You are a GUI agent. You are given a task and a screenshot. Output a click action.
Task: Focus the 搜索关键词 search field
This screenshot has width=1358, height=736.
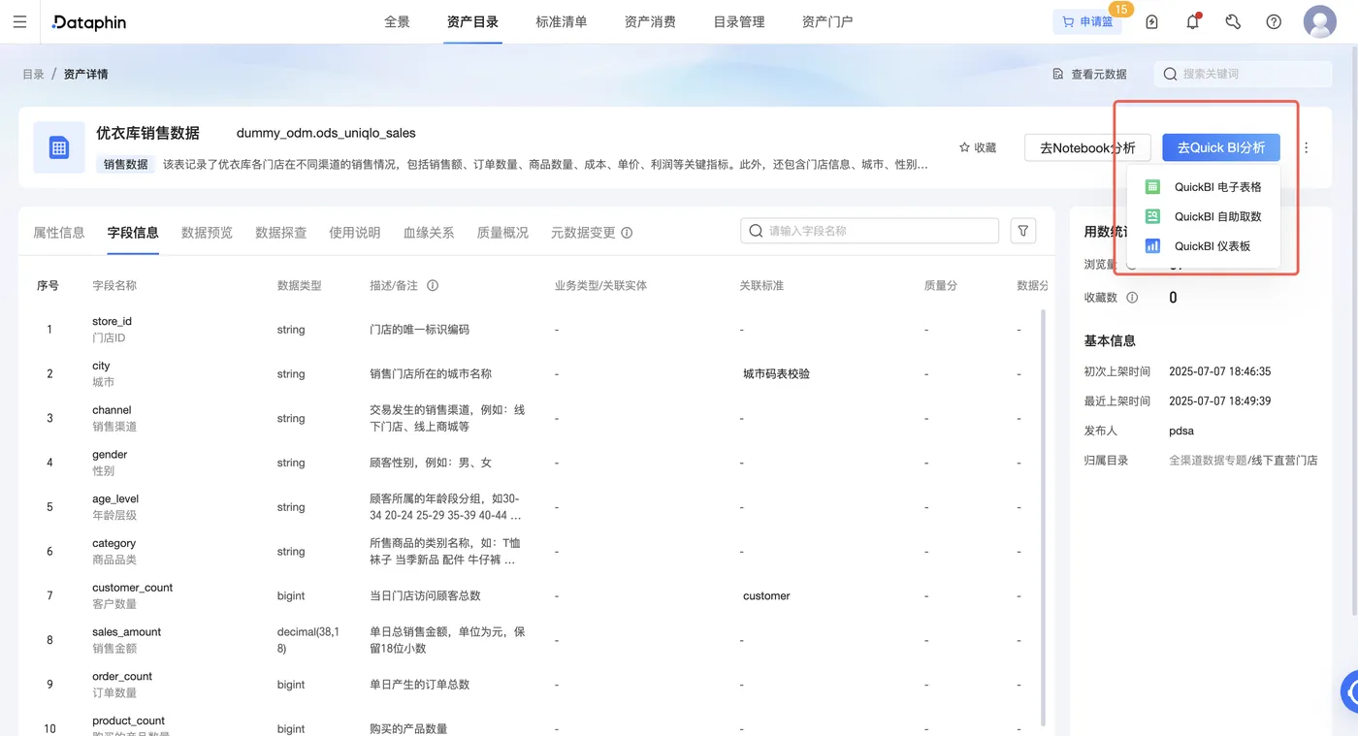click(1245, 74)
